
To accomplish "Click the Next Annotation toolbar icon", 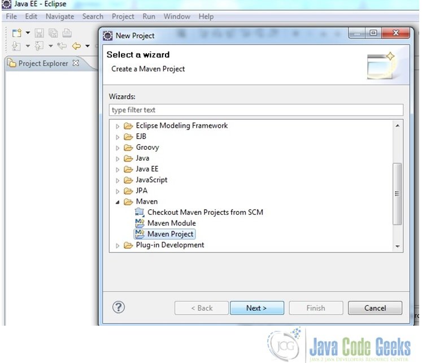I will point(16,46).
